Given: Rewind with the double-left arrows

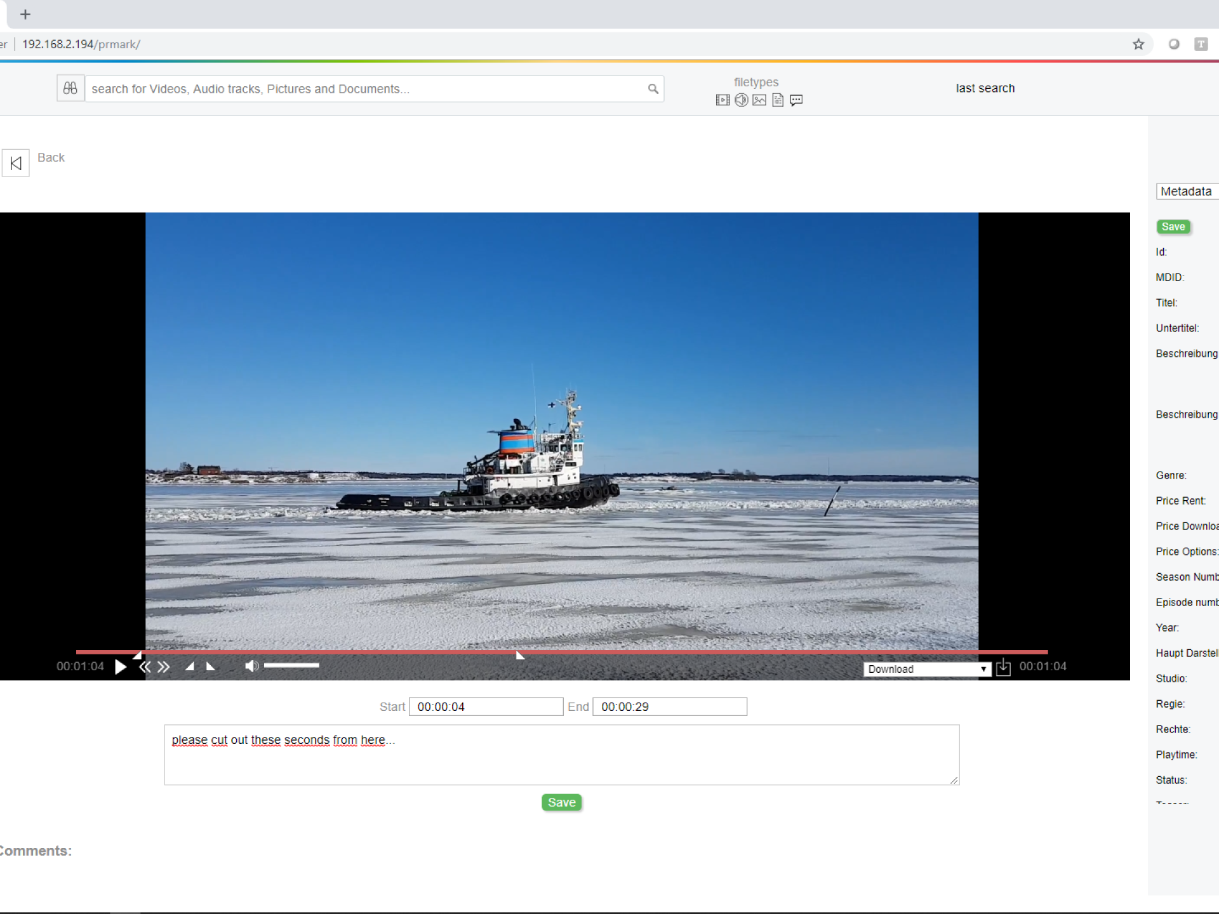Looking at the screenshot, I should point(145,666).
